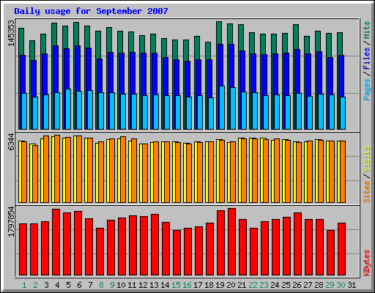Click the dark blue Files bar for day 20
Image resolution: width=375 pixels, height=293 pixels.
(x=231, y=66)
